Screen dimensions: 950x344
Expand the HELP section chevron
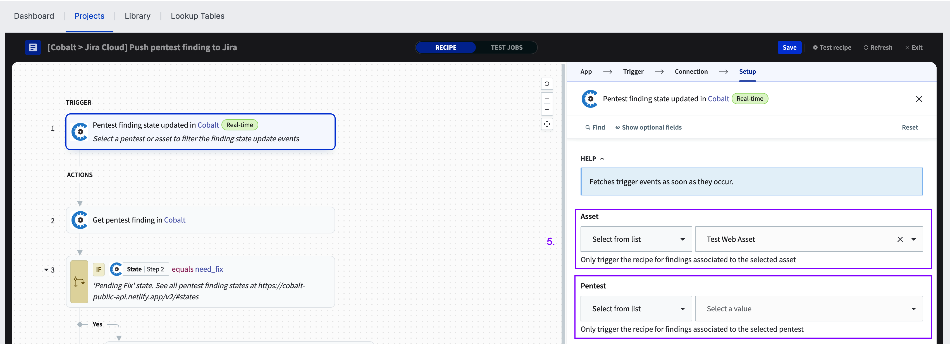(x=601, y=159)
